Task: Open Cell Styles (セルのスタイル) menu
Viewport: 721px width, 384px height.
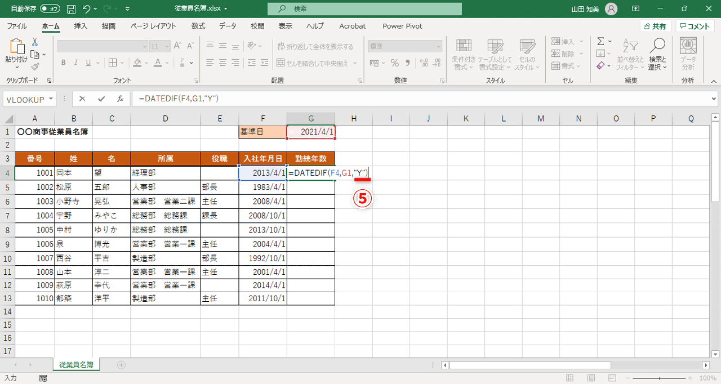Action: (x=527, y=55)
